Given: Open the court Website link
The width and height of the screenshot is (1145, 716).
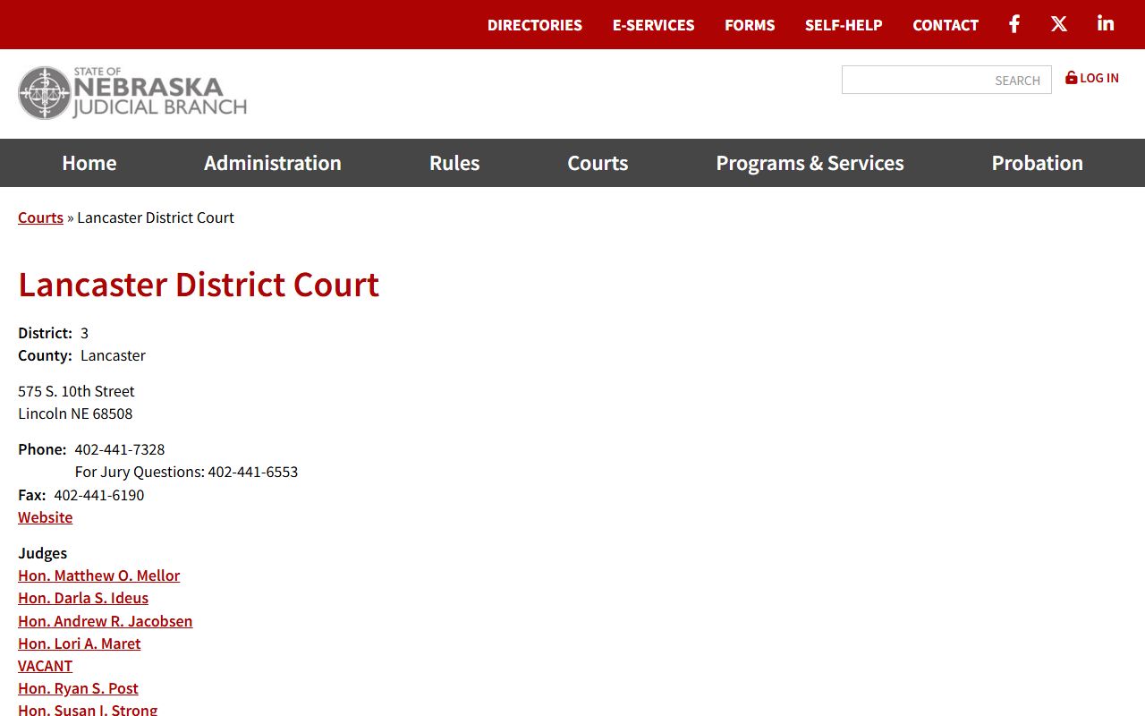Looking at the screenshot, I should (46, 517).
